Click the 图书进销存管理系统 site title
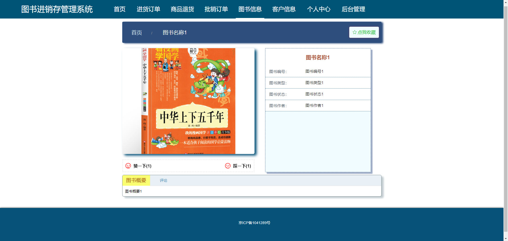The height and width of the screenshot is (241, 508). [x=57, y=9]
